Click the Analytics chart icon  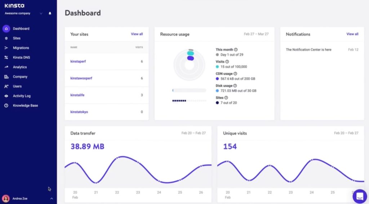(x=6, y=67)
